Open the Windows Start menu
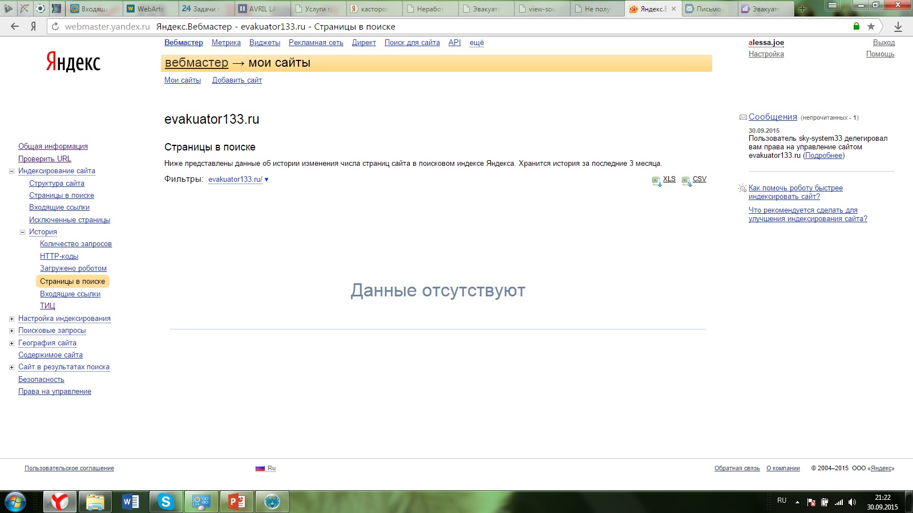Screen dimensions: 913x513 (x=15, y=502)
